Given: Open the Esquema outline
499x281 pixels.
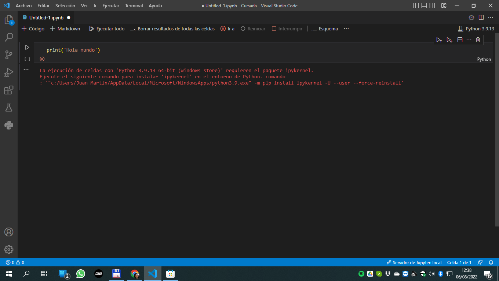Looking at the screenshot, I should tap(325, 29).
